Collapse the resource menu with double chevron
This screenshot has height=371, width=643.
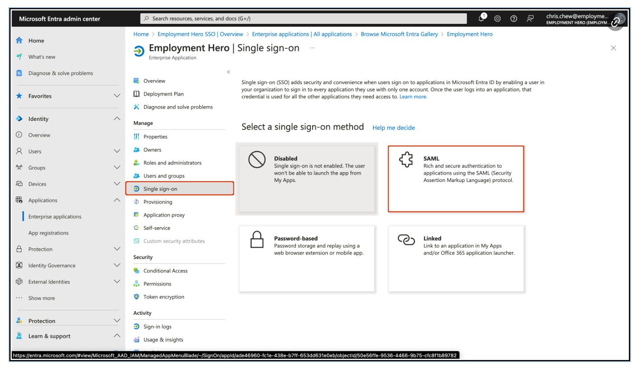point(228,72)
